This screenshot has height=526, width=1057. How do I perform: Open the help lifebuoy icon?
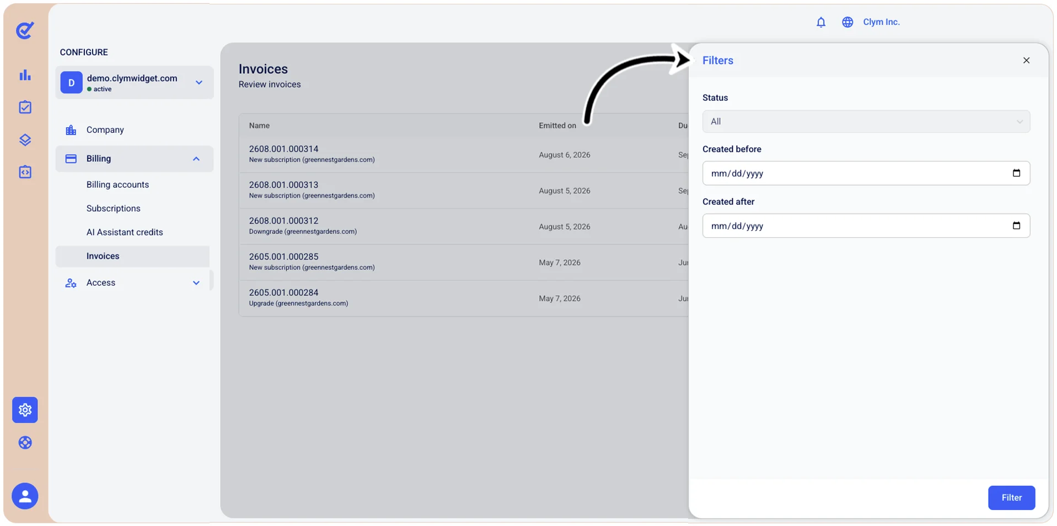25,443
